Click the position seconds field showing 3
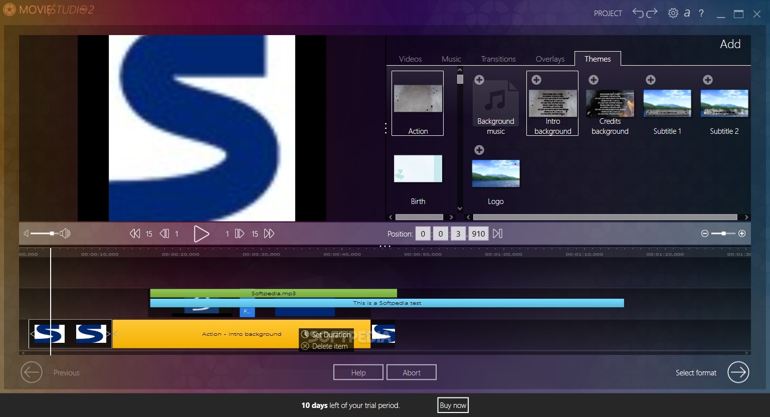 (458, 234)
